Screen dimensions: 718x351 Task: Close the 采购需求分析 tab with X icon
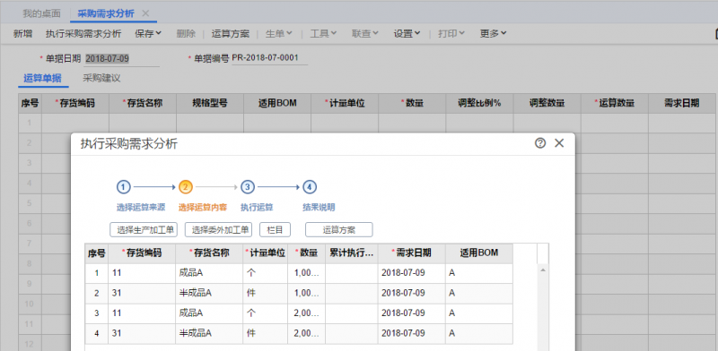(145, 13)
